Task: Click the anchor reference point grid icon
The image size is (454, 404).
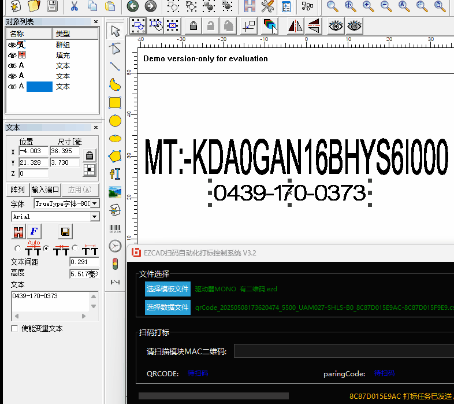Action: (90, 170)
